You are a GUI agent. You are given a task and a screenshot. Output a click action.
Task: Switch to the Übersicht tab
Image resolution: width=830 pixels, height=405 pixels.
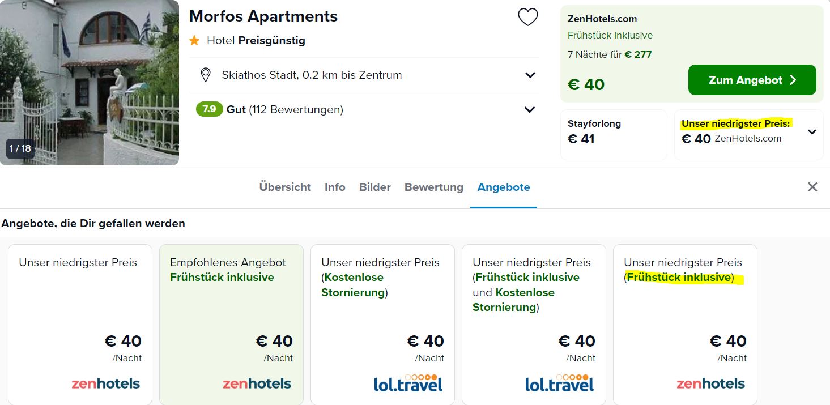point(285,187)
